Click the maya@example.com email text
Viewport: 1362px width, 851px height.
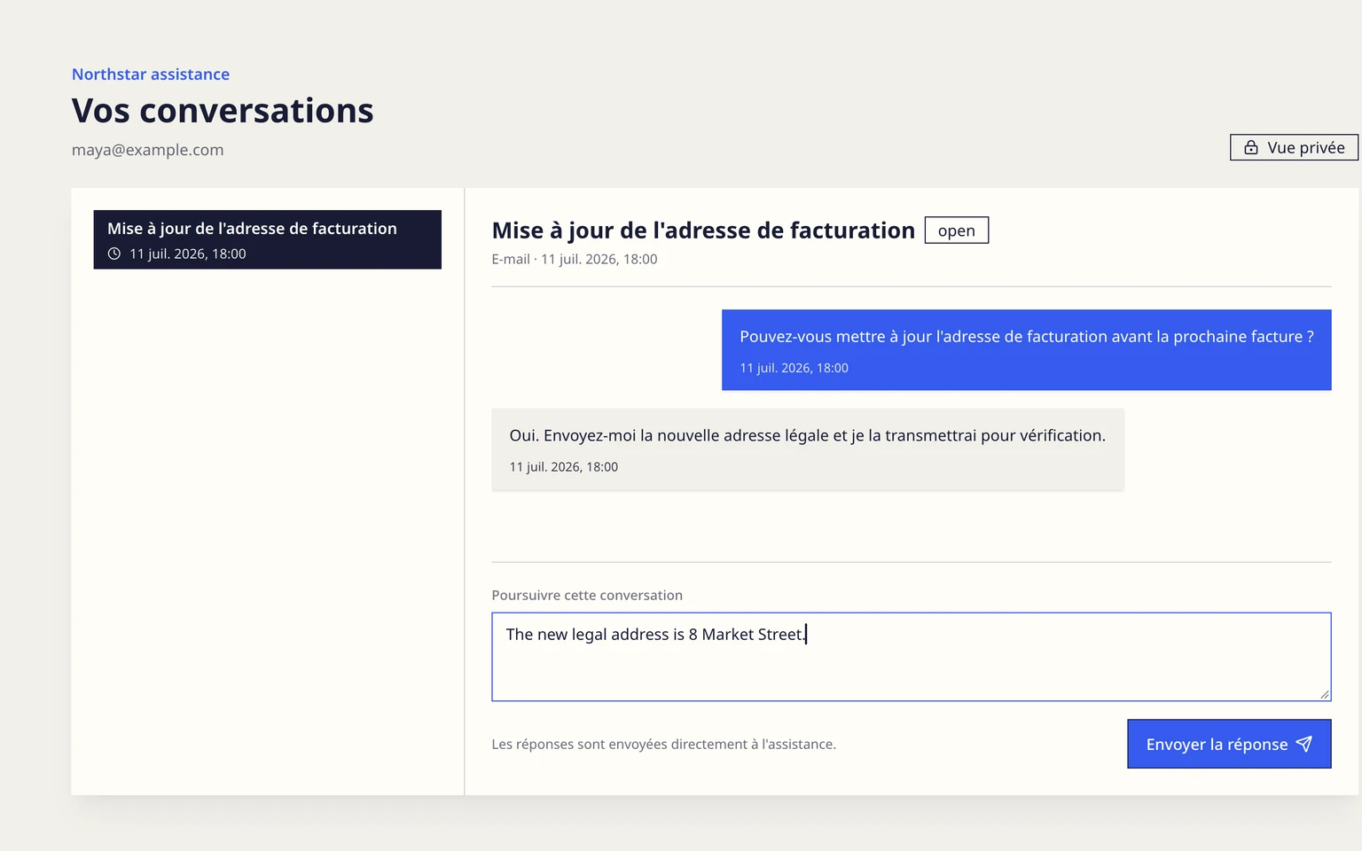[x=148, y=150]
